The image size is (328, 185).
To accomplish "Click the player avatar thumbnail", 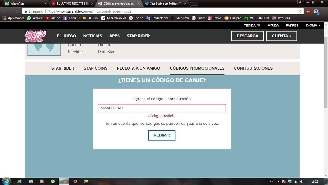I will [44, 49].
